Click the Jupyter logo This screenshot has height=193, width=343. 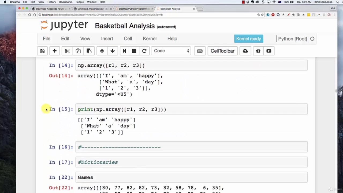pos(64,25)
